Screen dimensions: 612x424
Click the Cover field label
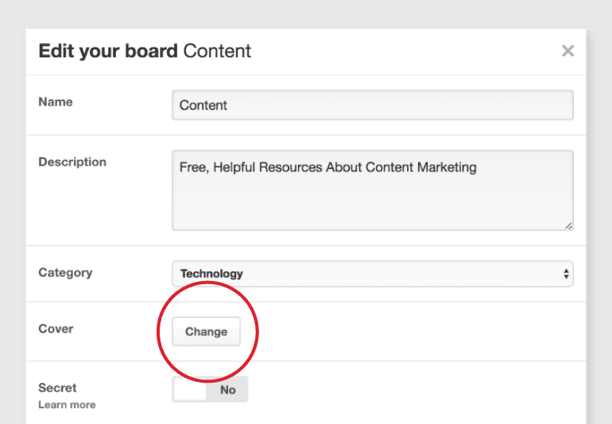(x=56, y=329)
